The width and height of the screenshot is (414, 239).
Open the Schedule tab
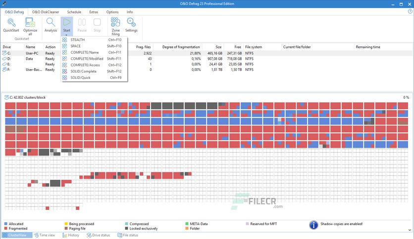click(x=74, y=12)
